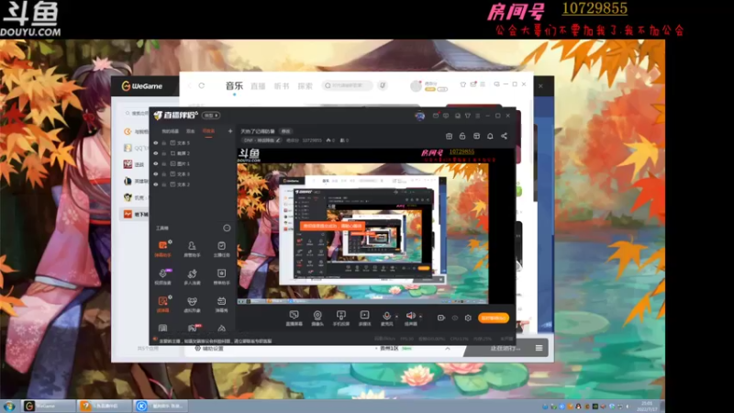Add a new scene with the plus button
Viewport: 734px width, 413px height.
[x=230, y=131]
